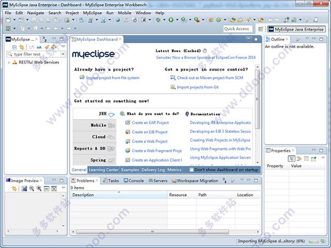Screen dimensions: 331x248
Task: Select the Cloud category in dashboard
Action: pos(94,137)
